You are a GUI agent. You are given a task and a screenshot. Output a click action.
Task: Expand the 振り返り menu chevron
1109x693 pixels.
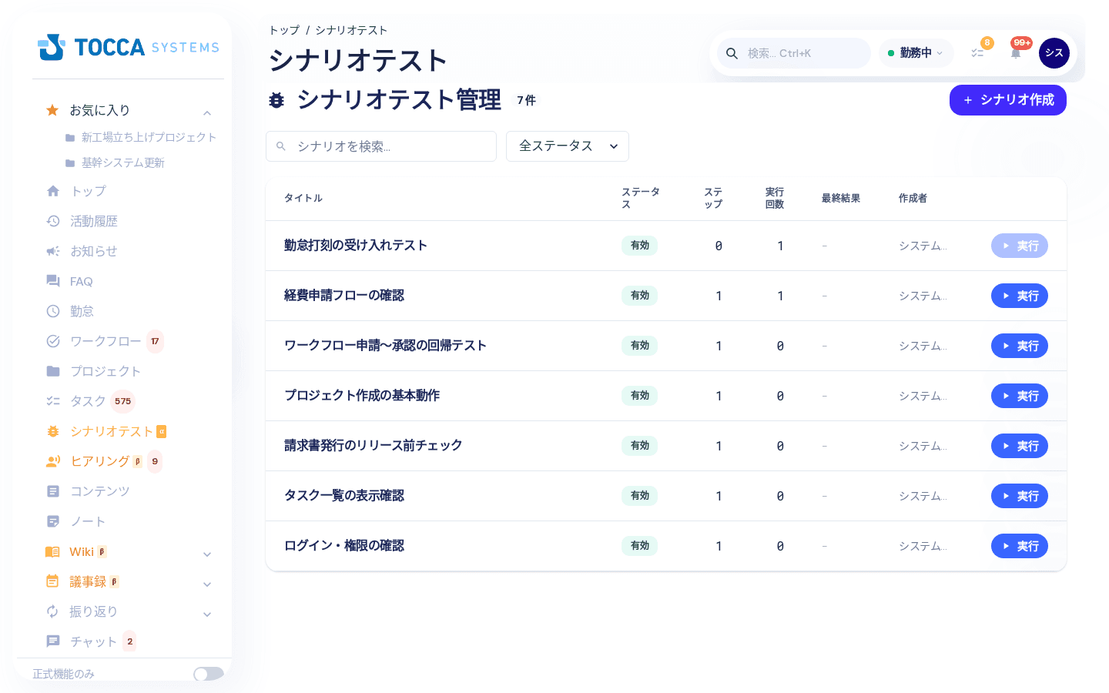point(207,614)
